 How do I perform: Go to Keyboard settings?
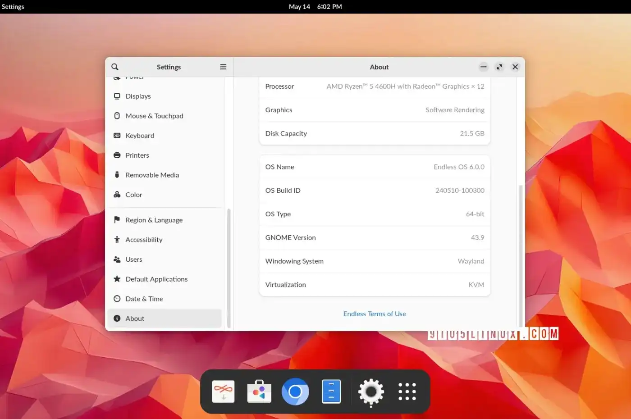165,136
